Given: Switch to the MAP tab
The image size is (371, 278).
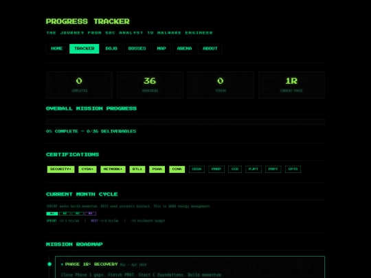Looking at the screenshot, I should (161, 49).
